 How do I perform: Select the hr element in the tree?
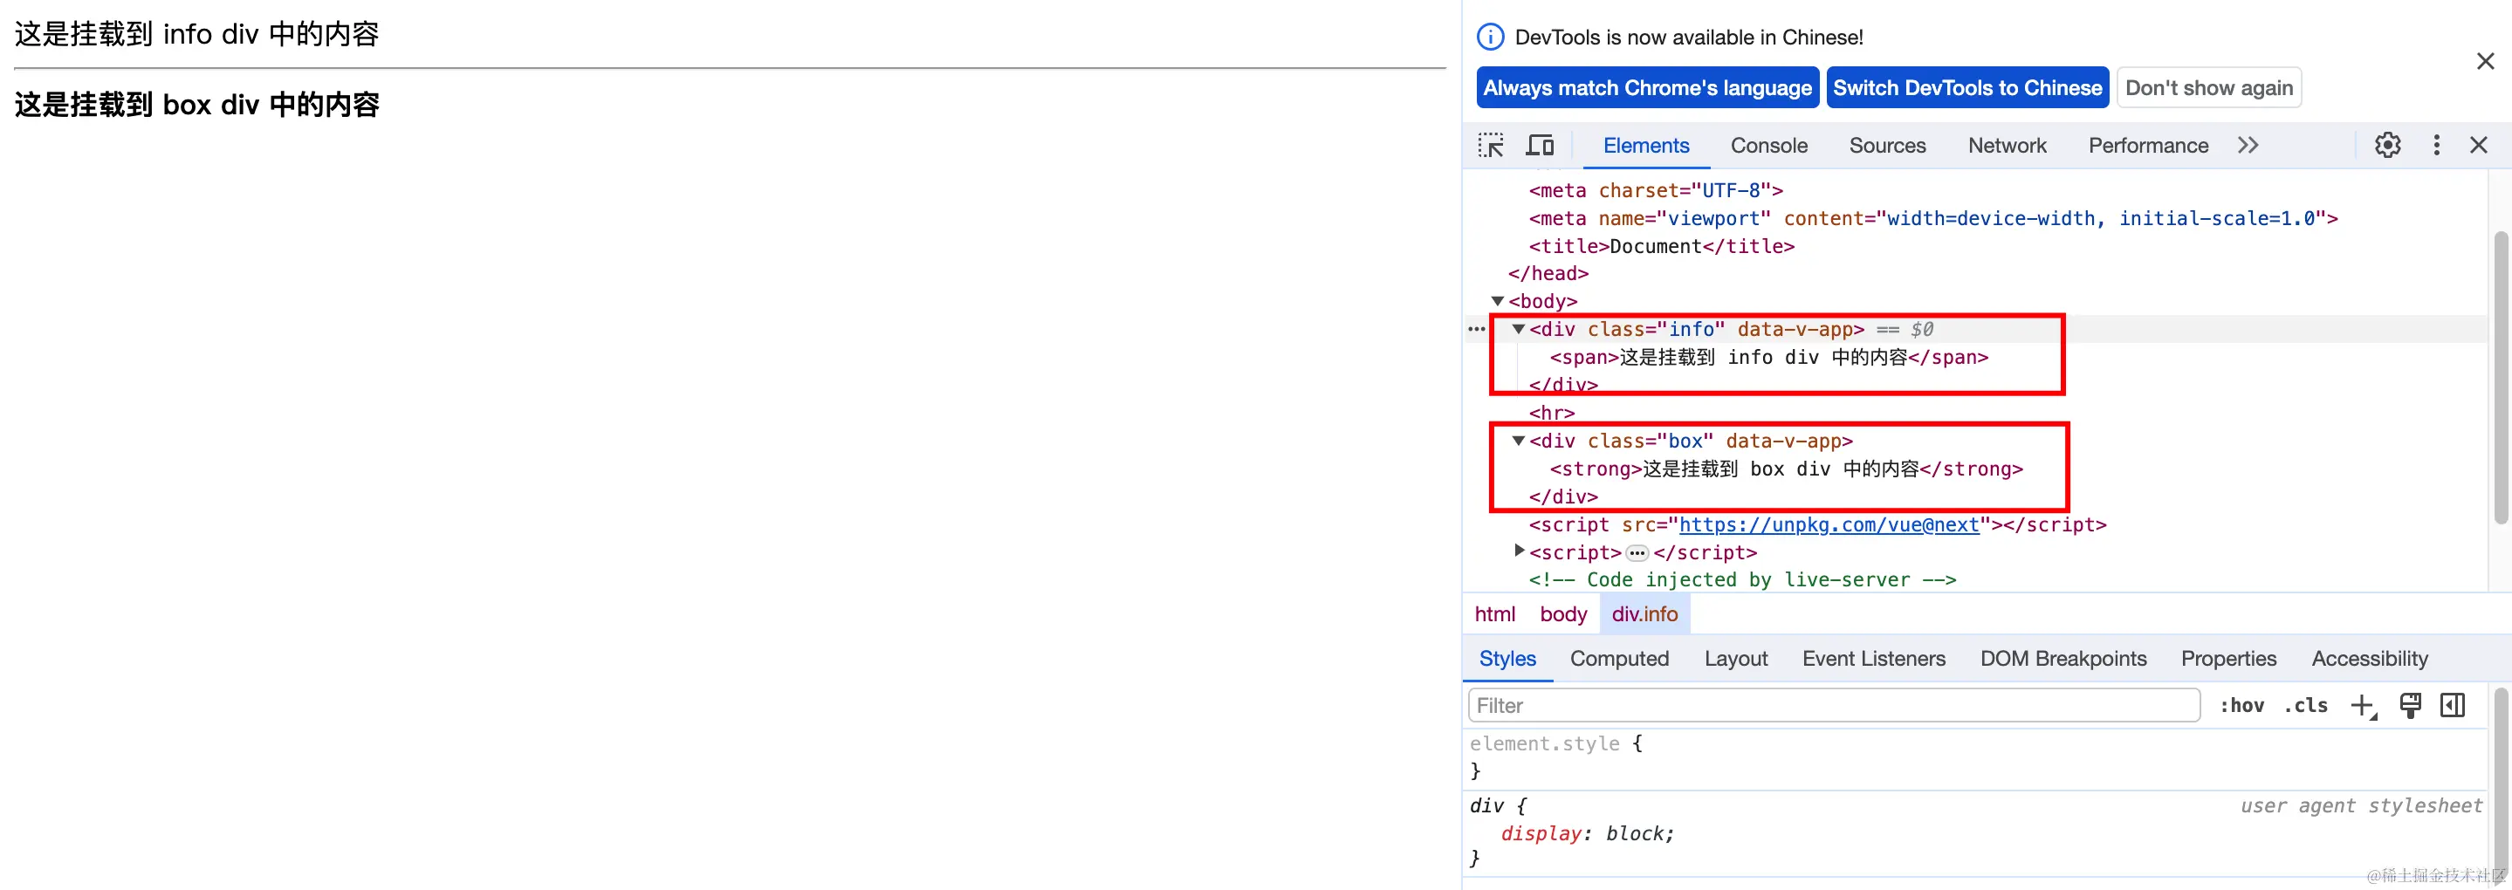pyautogui.click(x=1552, y=414)
